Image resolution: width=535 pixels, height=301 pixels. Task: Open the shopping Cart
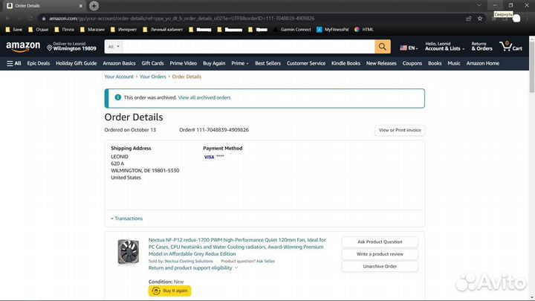coord(510,47)
